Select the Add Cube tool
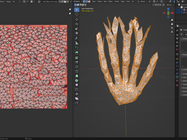This screenshot has width=187, height=140. pos(77,48)
